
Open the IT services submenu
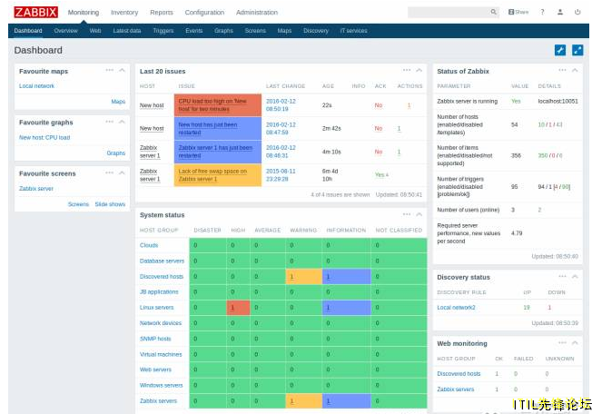[353, 31]
